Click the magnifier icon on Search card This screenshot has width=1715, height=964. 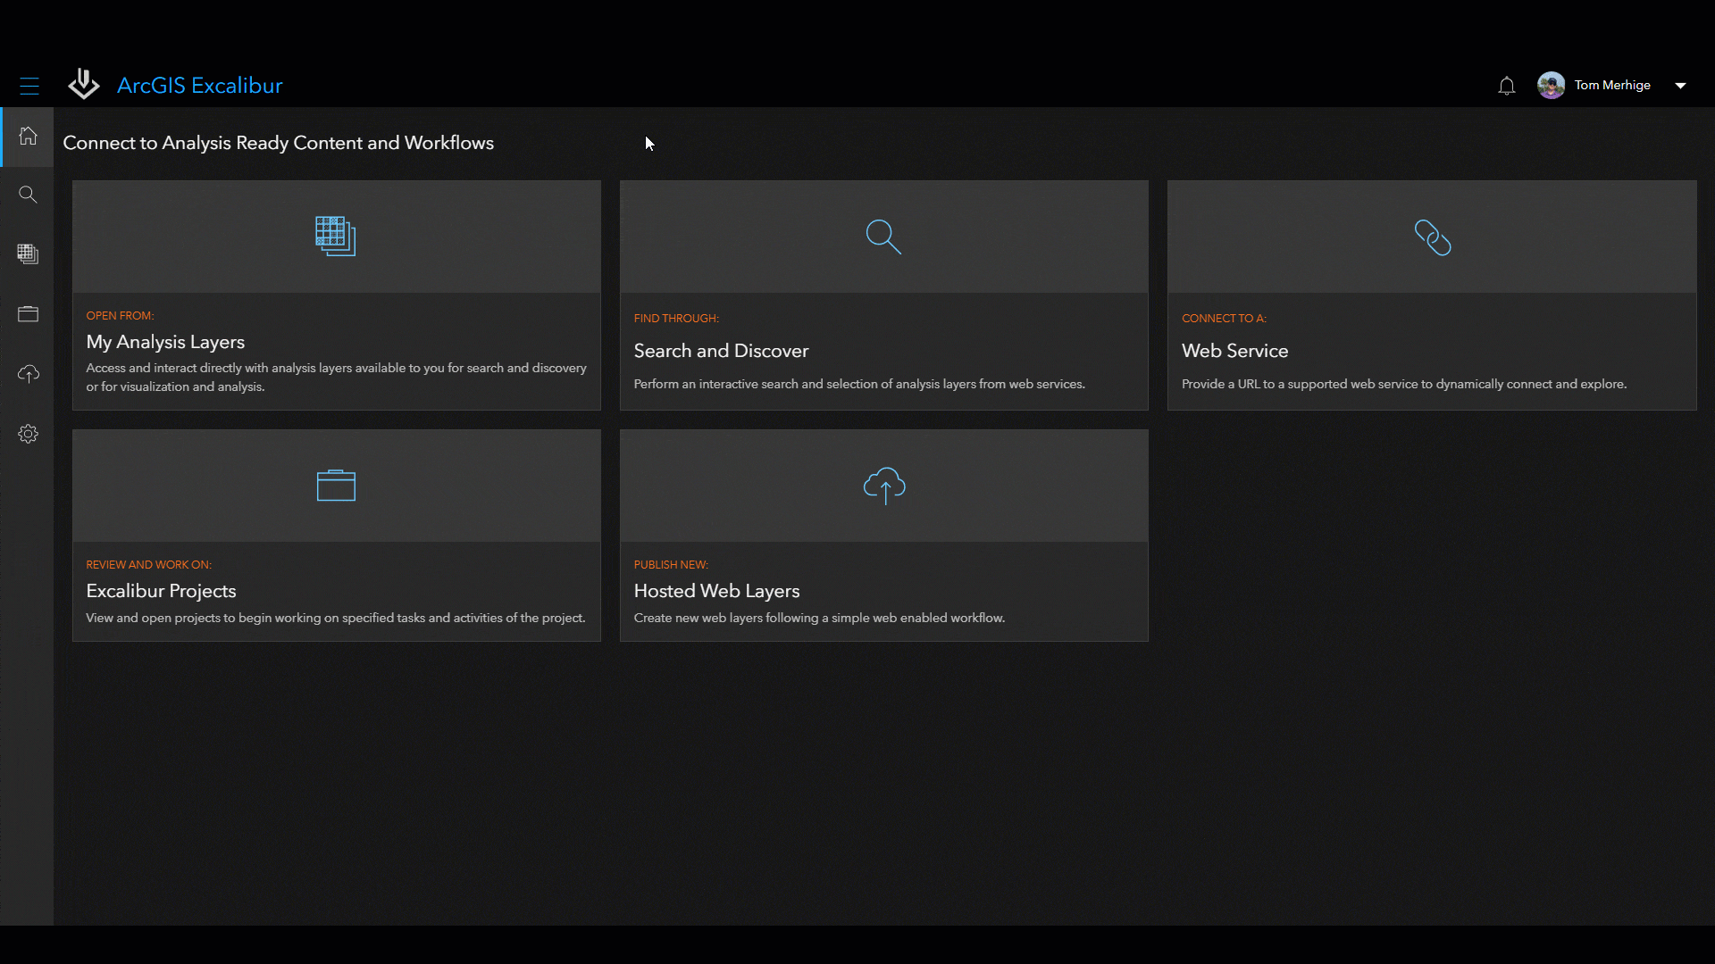point(883,237)
